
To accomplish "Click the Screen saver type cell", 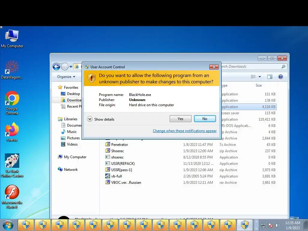I will point(230,113).
